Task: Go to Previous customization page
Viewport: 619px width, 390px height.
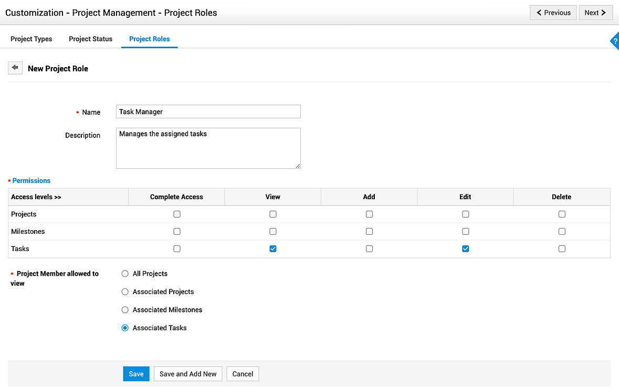Action: tap(553, 13)
